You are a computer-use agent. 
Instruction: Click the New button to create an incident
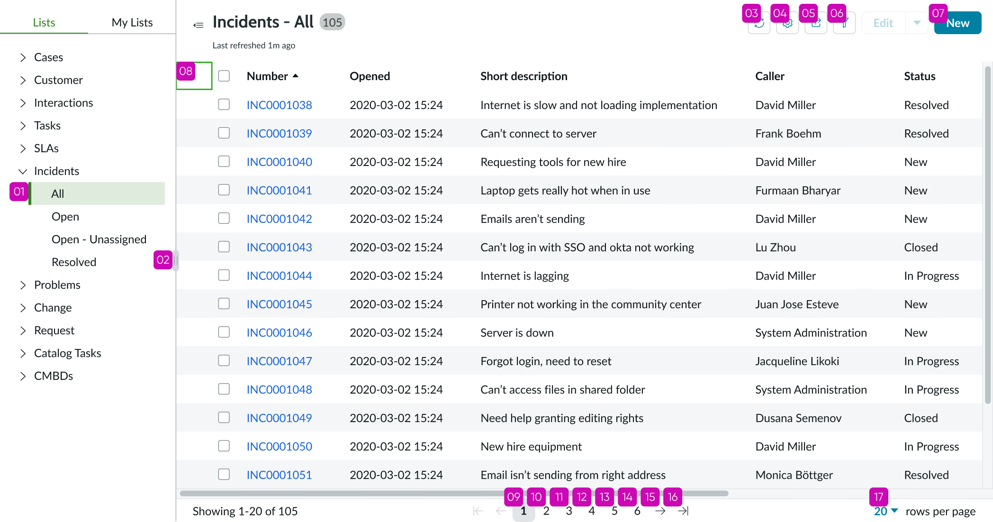click(x=957, y=23)
